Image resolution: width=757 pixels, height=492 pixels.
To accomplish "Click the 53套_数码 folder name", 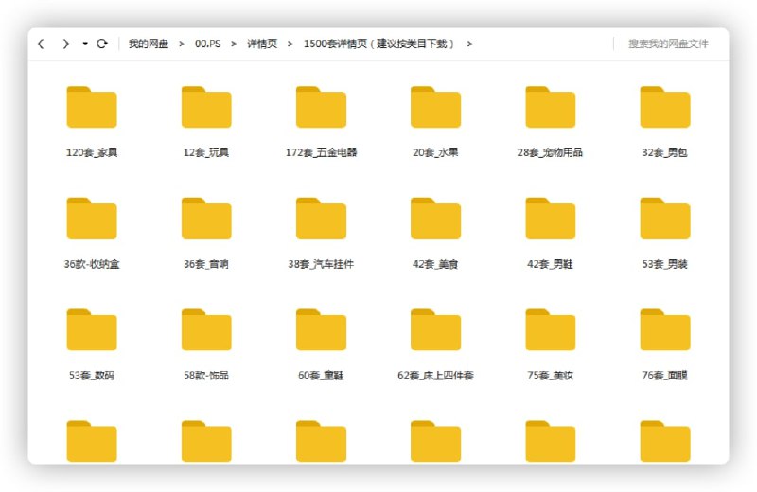I will (x=92, y=376).
